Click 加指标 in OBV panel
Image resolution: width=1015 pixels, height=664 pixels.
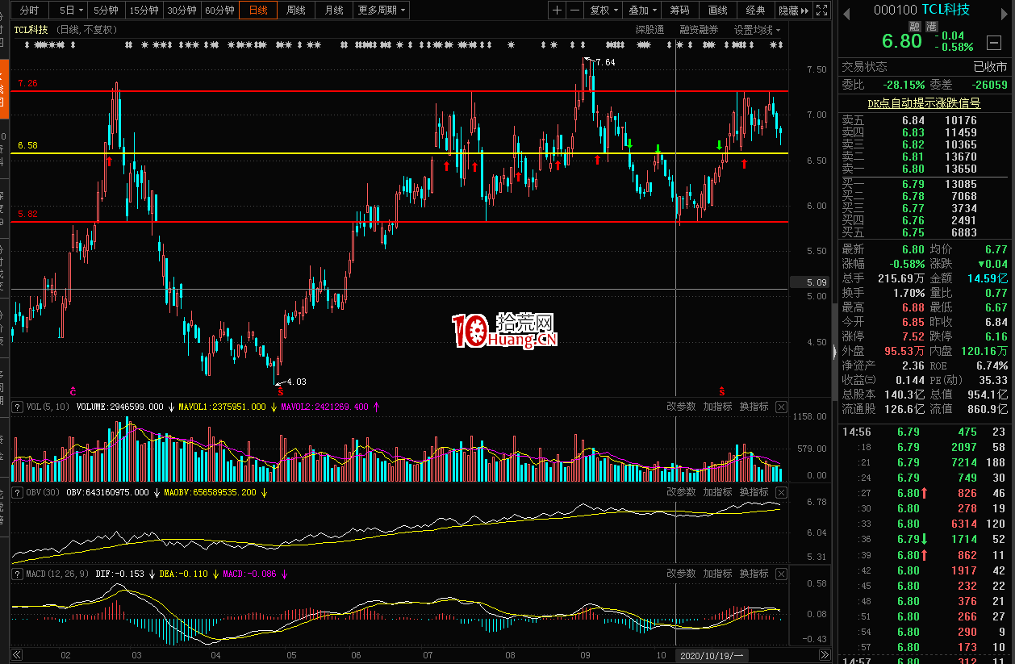tap(717, 492)
